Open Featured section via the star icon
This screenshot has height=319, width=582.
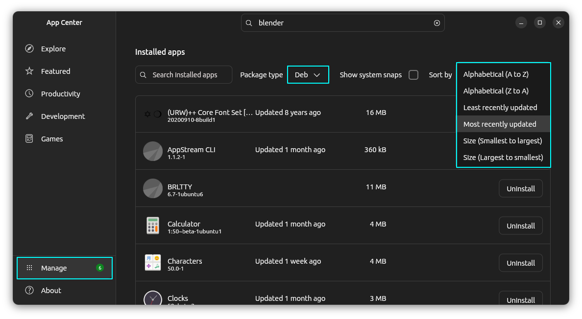(x=30, y=71)
